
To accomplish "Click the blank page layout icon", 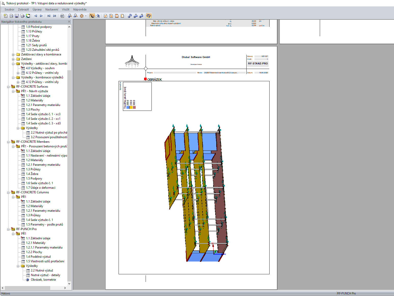I will pos(122,16).
